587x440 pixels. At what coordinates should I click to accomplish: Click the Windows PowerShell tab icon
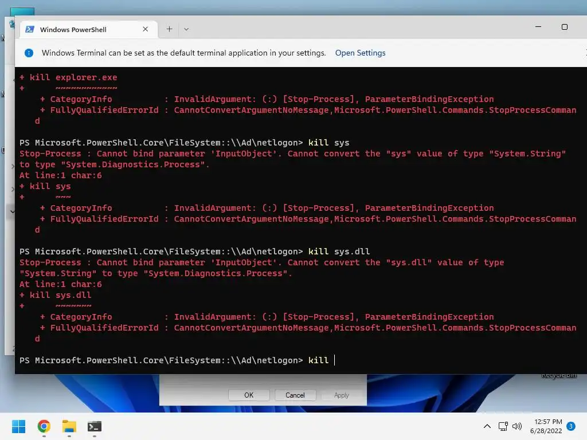coord(30,29)
